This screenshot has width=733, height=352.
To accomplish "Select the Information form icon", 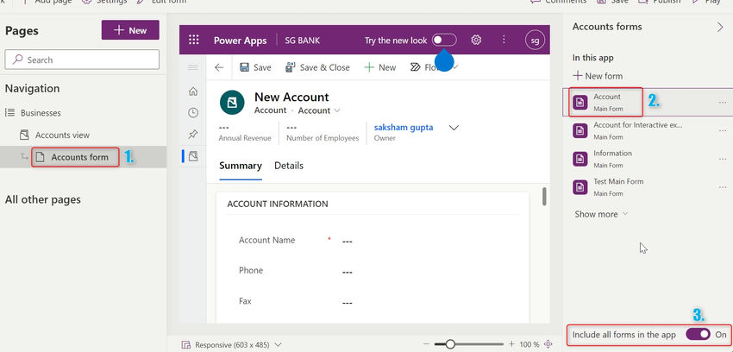I will (x=580, y=159).
